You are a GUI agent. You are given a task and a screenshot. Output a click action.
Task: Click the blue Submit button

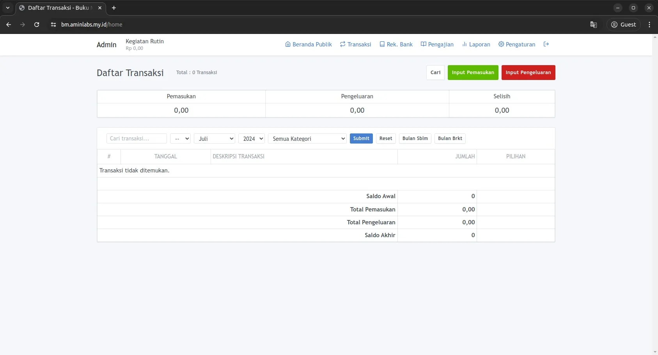click(x=361, y=138)
